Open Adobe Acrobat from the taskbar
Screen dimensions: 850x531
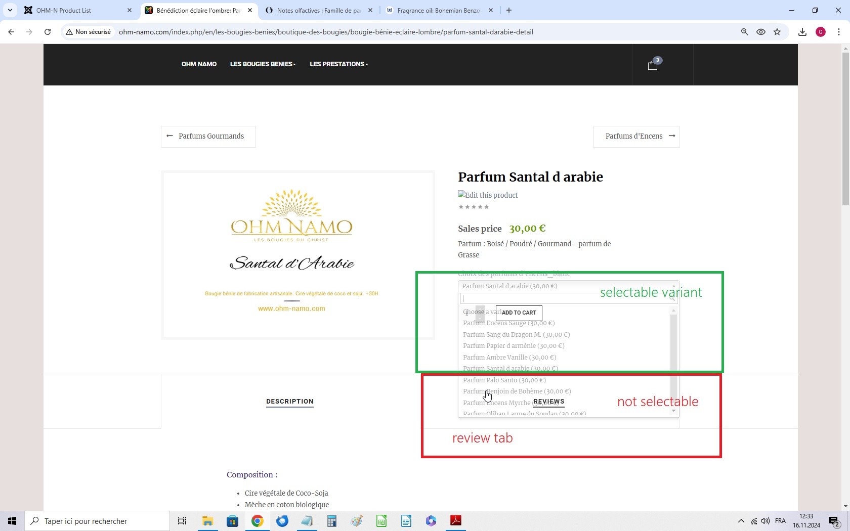coord(455,521)
